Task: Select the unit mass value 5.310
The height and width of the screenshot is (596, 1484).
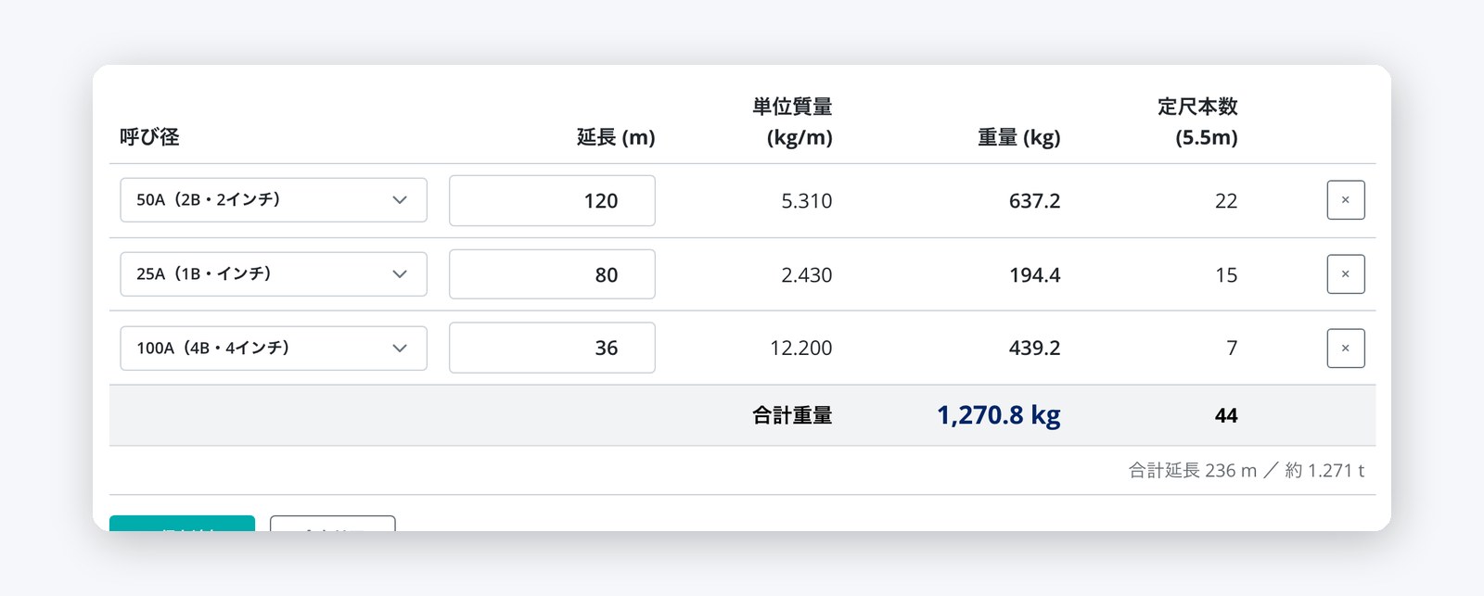Action: coord(806,201)
